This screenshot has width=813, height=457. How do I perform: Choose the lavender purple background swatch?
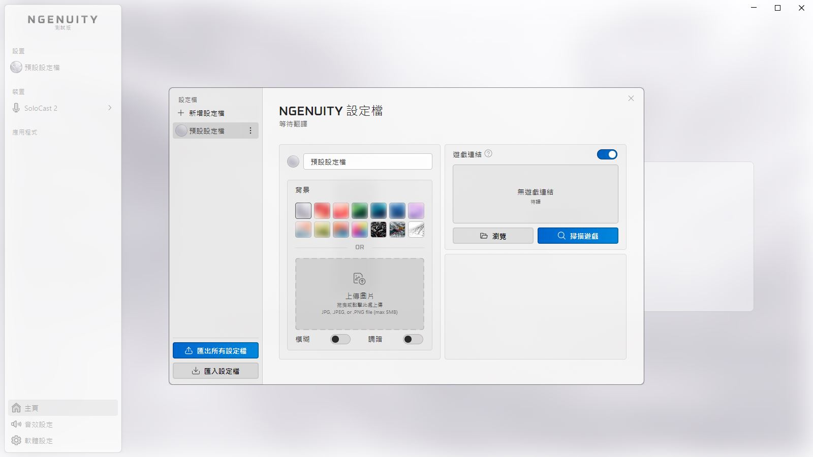click(416, 211)
